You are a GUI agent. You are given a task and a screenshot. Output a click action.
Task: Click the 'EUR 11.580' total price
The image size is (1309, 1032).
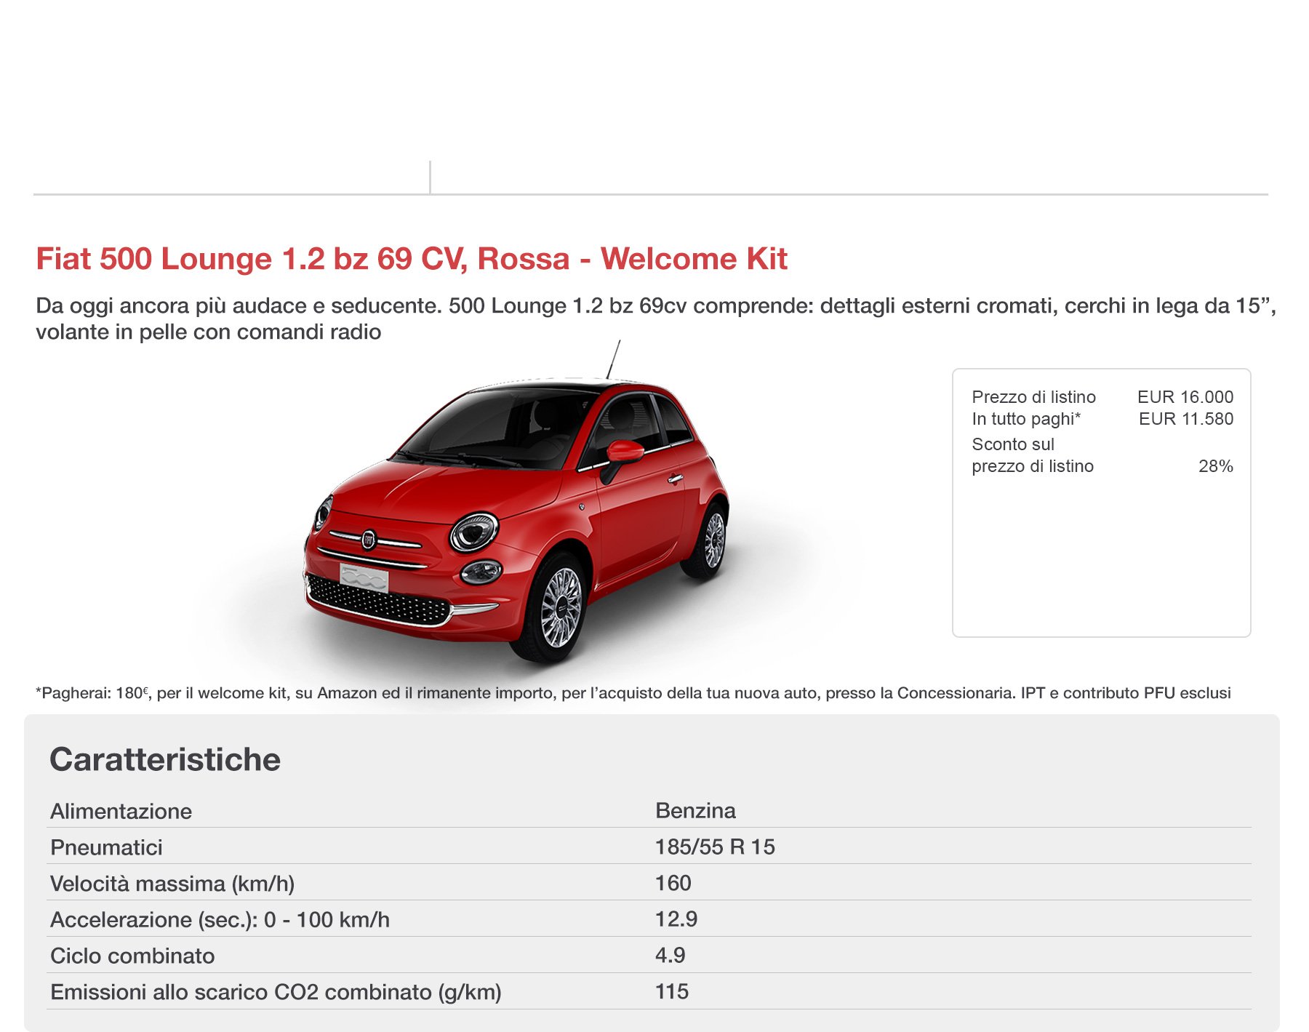tap(1186, 419)
